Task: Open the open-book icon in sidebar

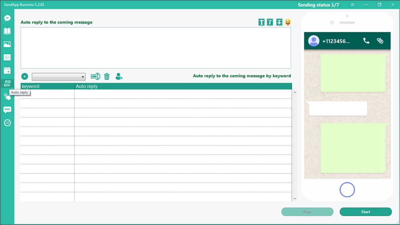Action: 7,31
